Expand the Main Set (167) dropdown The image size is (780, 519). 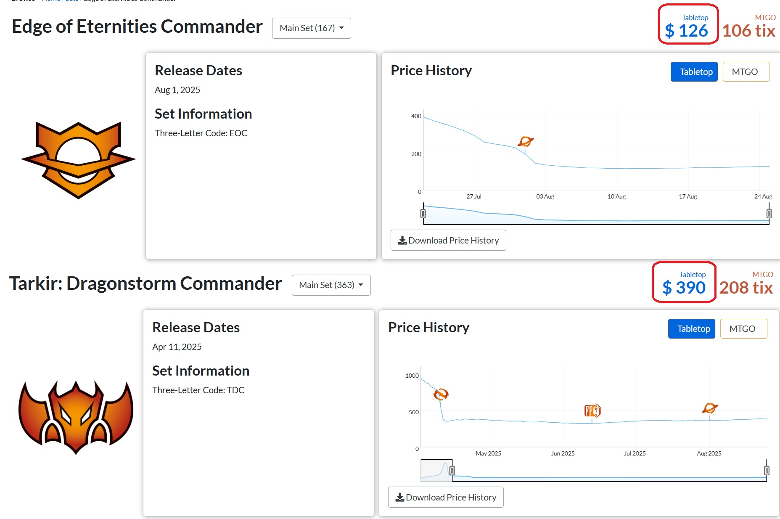(x=311, y=28)
